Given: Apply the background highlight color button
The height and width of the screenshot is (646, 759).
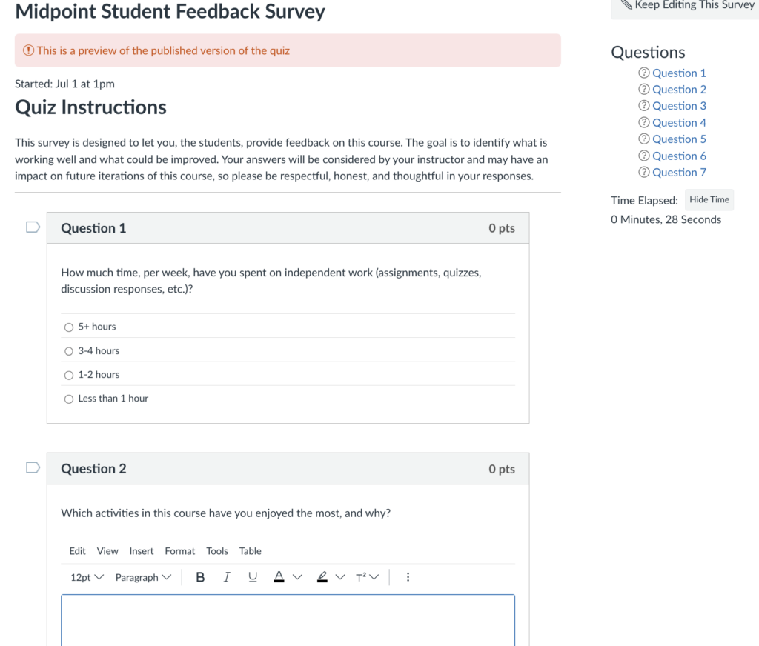Looking at the screenshot, I should (x=322, y=577).
